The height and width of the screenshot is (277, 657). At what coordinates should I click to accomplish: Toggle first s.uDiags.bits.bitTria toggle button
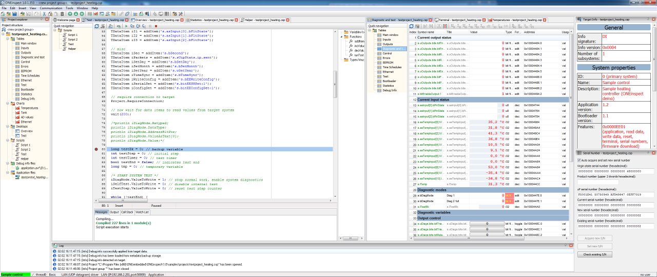[x=487, y=224]
